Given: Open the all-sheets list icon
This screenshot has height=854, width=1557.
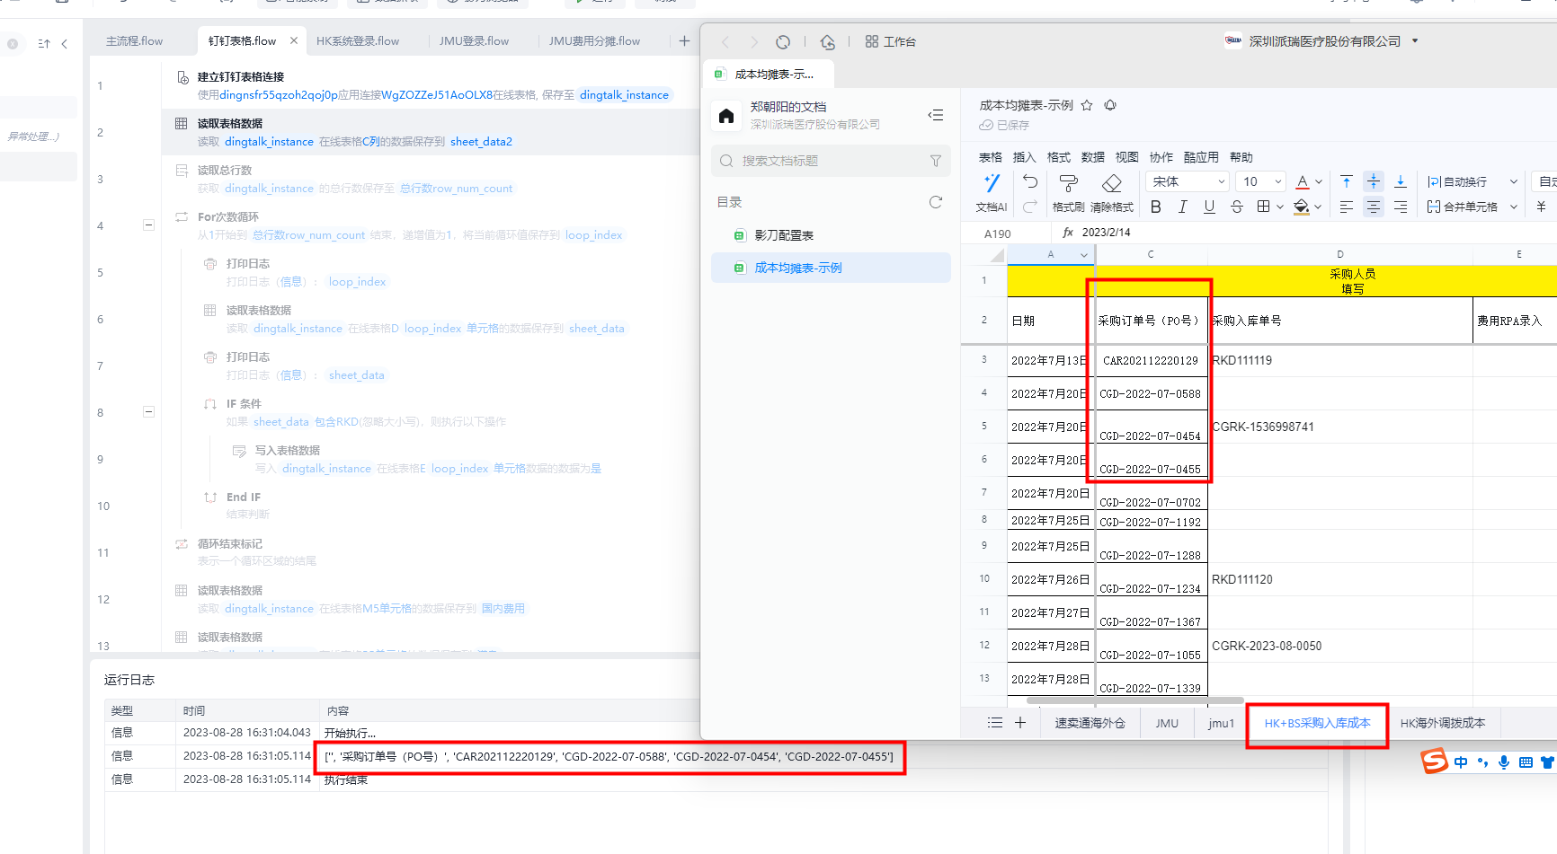Looking at the screenshot, I should [995, 722].
